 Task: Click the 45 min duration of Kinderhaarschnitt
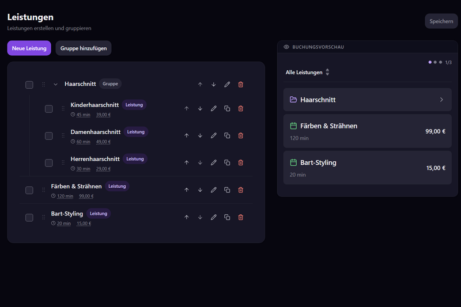click(x=83, y=115)
